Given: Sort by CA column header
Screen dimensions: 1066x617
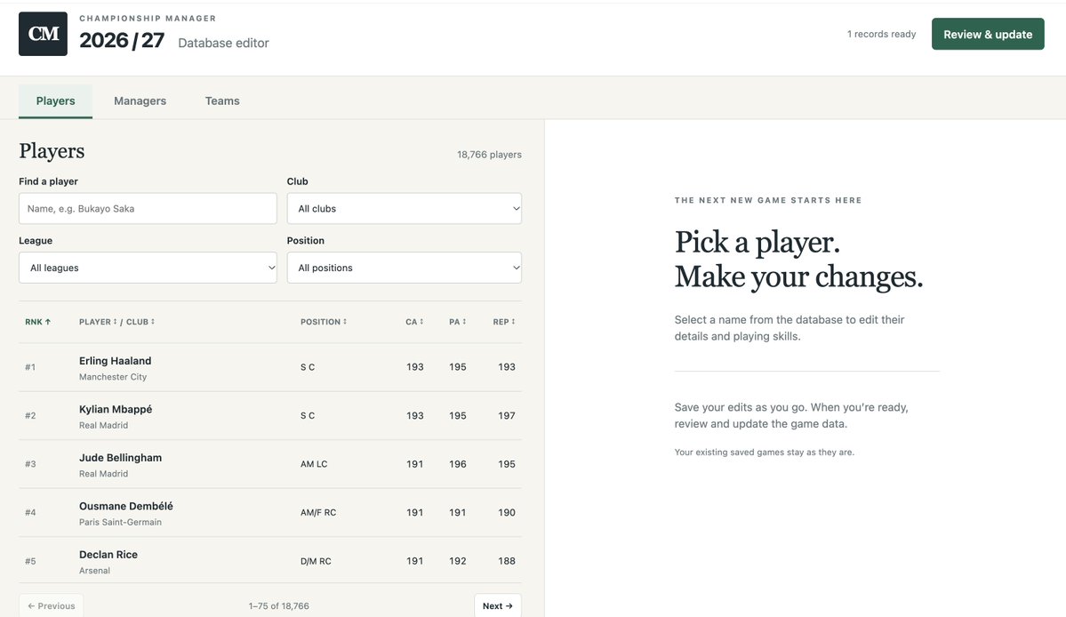Looking at the screenshot, I should click(x=414, y=322).
